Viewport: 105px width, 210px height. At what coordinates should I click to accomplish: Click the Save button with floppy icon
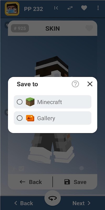[75, 182]
